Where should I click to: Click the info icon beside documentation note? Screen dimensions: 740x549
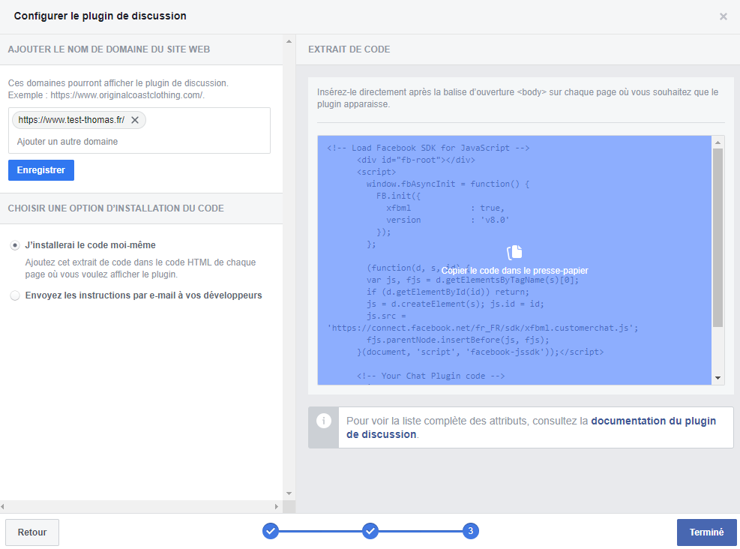point(324,421)
